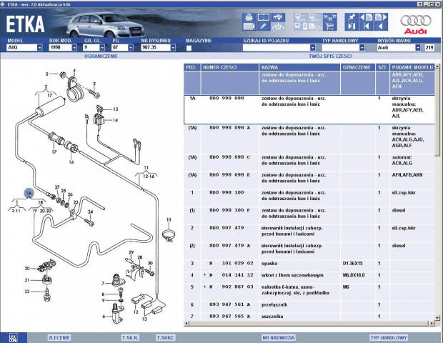Expand the TYP HANDLOWY dropdown at top

coord(362,48)
